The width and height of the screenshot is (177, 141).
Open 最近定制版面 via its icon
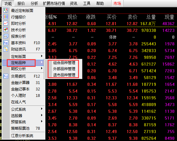tap(6, 10)
